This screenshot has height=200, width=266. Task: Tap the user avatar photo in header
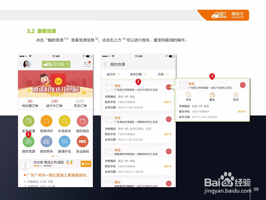(x=27, y=64)
